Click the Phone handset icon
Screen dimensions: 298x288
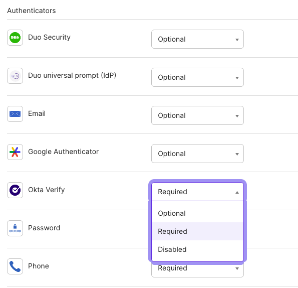[x=15, y=266]
